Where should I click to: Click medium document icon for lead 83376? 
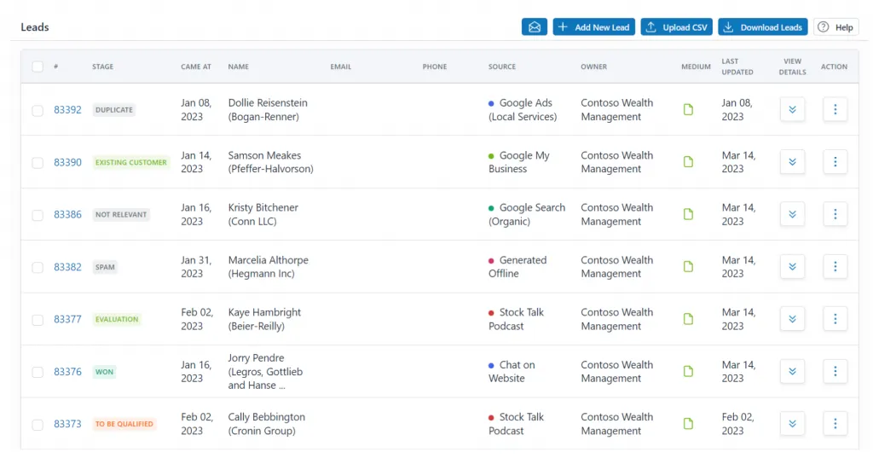tap(688, 372)
